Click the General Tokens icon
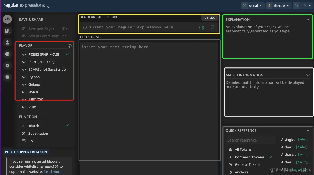The height and width of the screenshot is (175, 314). [x=230, y=164]
